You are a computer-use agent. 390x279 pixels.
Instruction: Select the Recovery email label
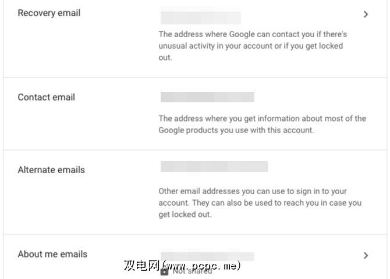[x=49, y=13]
